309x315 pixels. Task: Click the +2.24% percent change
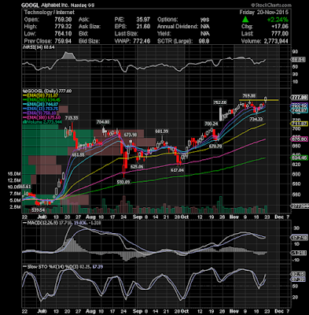click(x=278, y=20)
